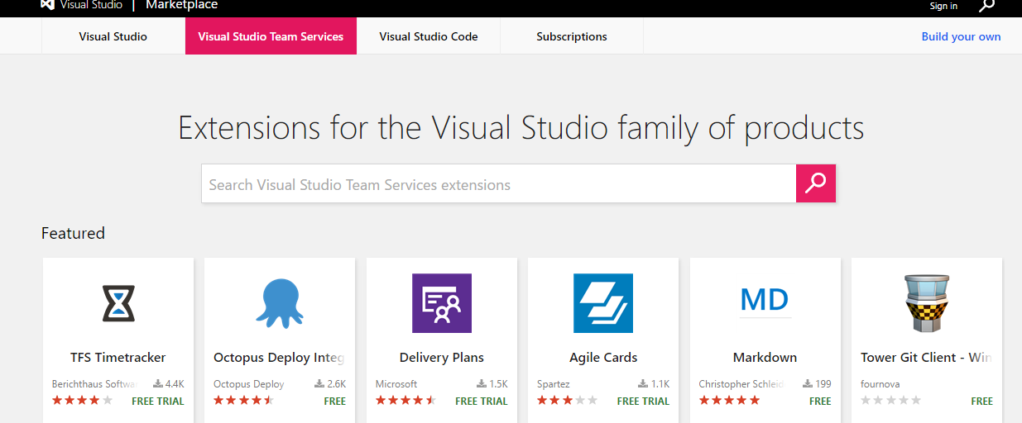
Task: Open Markdown extension title
Action: pos(765,358)
